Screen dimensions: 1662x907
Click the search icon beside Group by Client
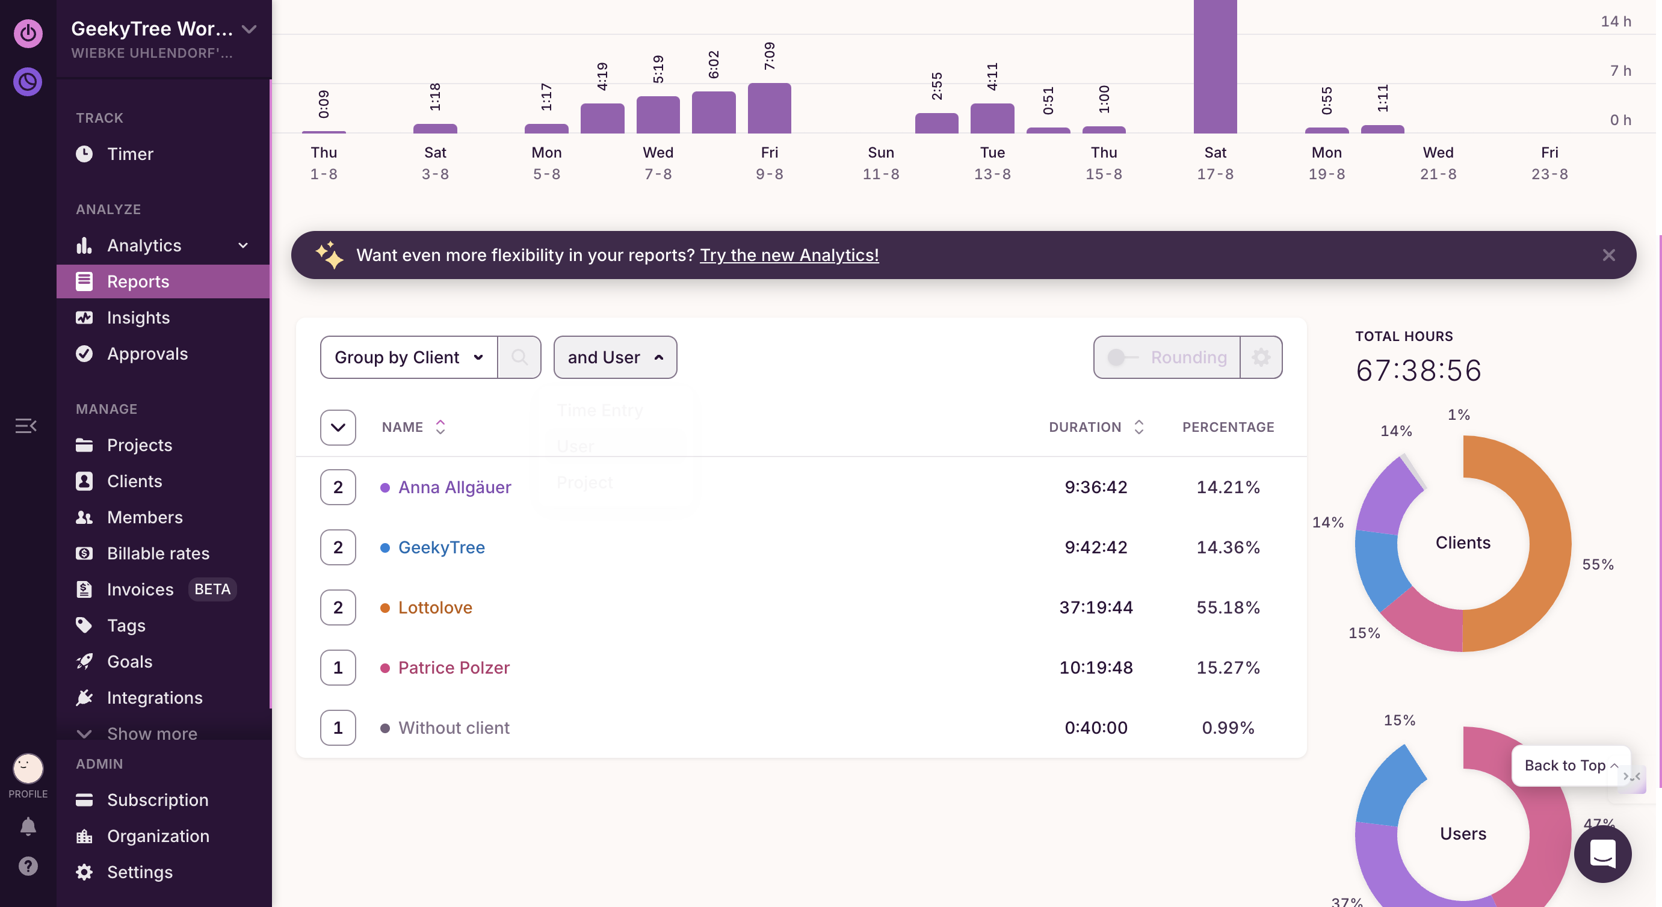(x=519, y=357)
